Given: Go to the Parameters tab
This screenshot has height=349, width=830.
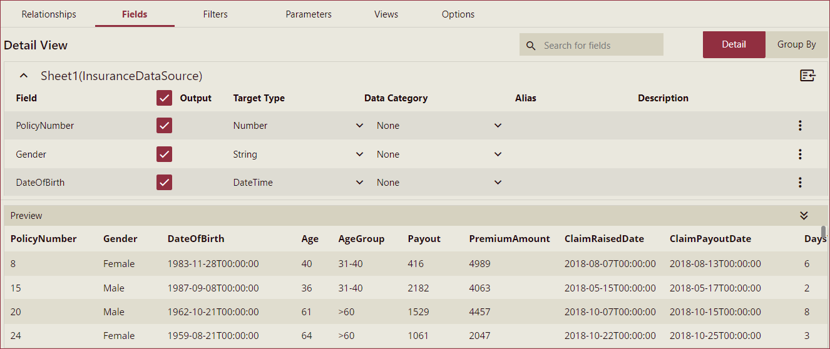Looking at the screenshot, I should click(309, 14).
